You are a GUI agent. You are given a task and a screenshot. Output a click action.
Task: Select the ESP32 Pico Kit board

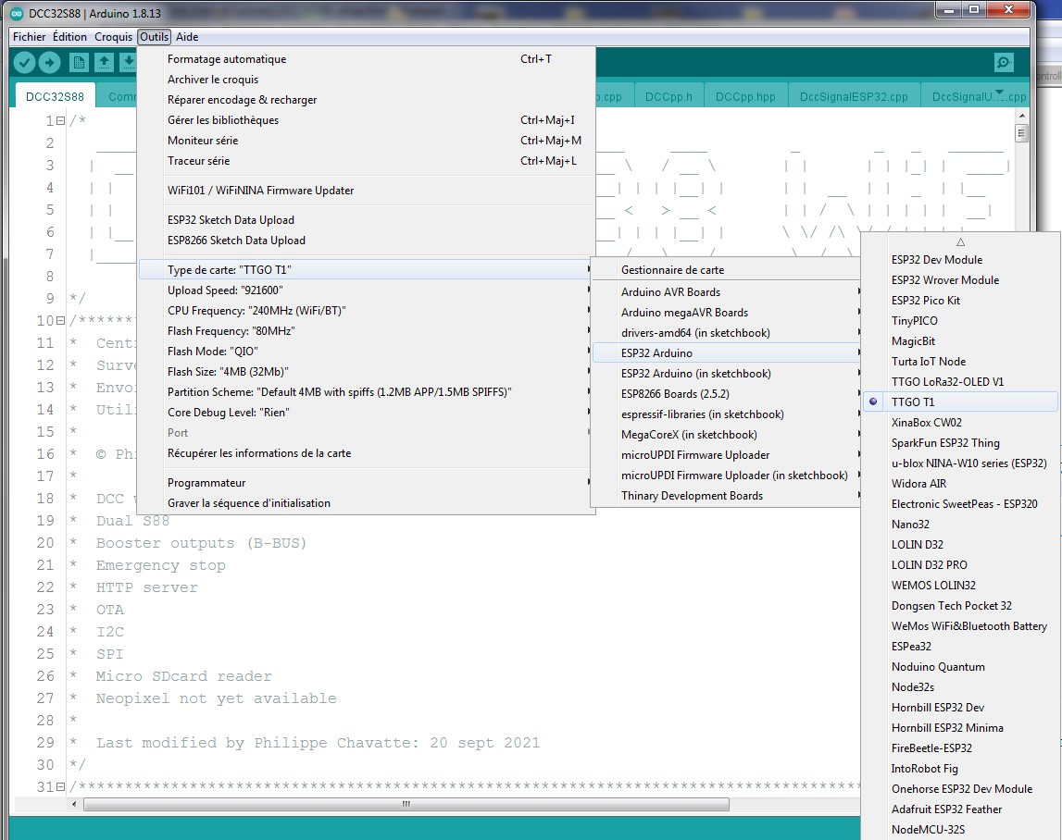[960, 301]
